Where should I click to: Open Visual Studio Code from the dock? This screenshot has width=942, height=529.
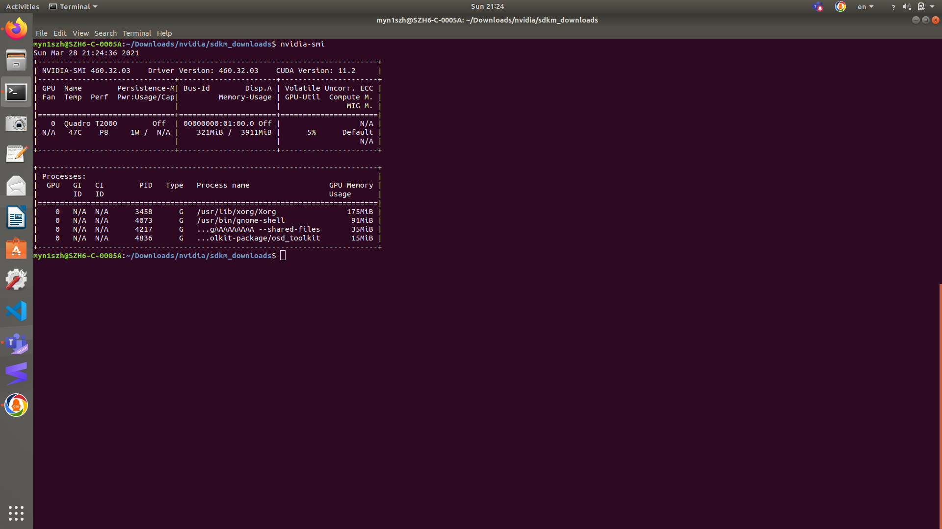point(16,311)
